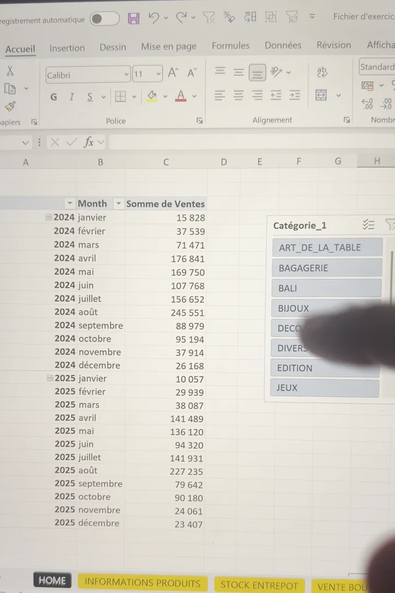
Task: Click the Format Painter brush icon
Action: click(x=10, y=107)
